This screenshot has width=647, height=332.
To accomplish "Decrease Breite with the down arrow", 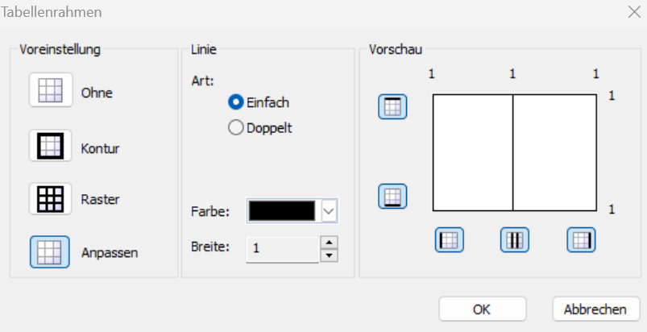I will point(329,255).
